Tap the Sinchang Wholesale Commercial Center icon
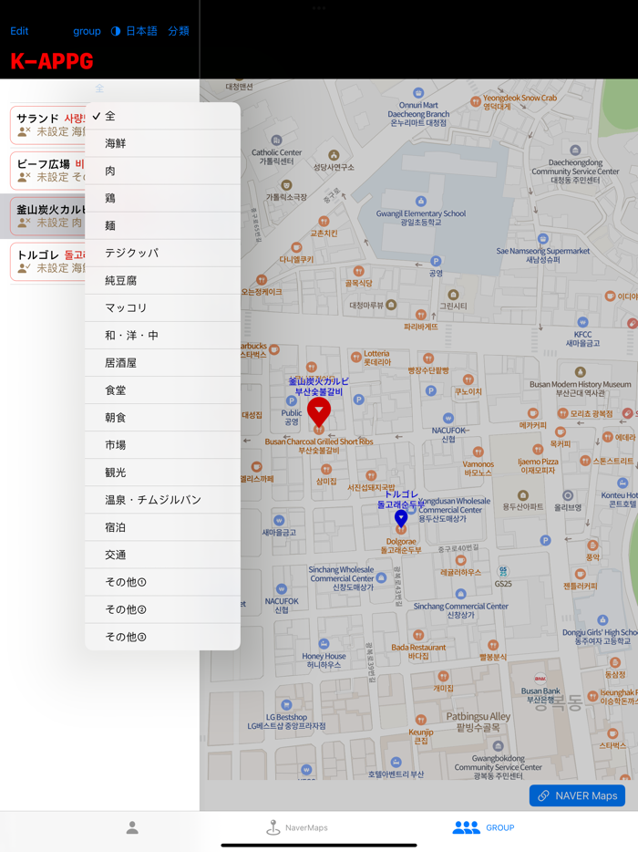The image size is (638, 852). click(381, 577)
